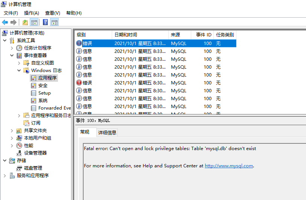Image resolution: width=306 pixels, height=200 pixels.
Task: Select the 错误 event logged at 8:30
Action: pyautogui.click(x=156, y=83)
